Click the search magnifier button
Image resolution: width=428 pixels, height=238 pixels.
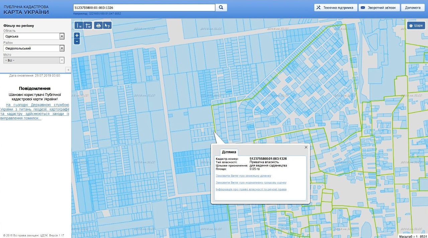click(221, 7)
